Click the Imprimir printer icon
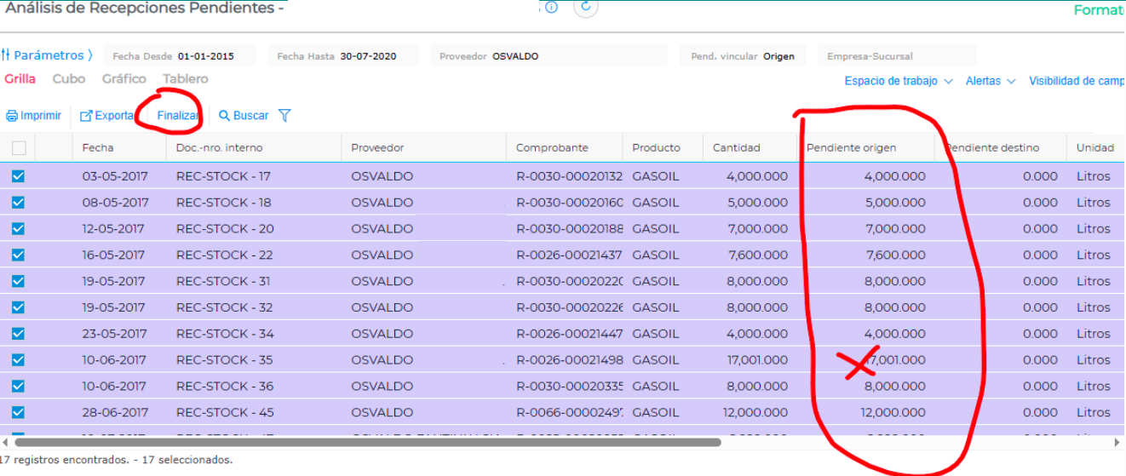 [12, 116]
